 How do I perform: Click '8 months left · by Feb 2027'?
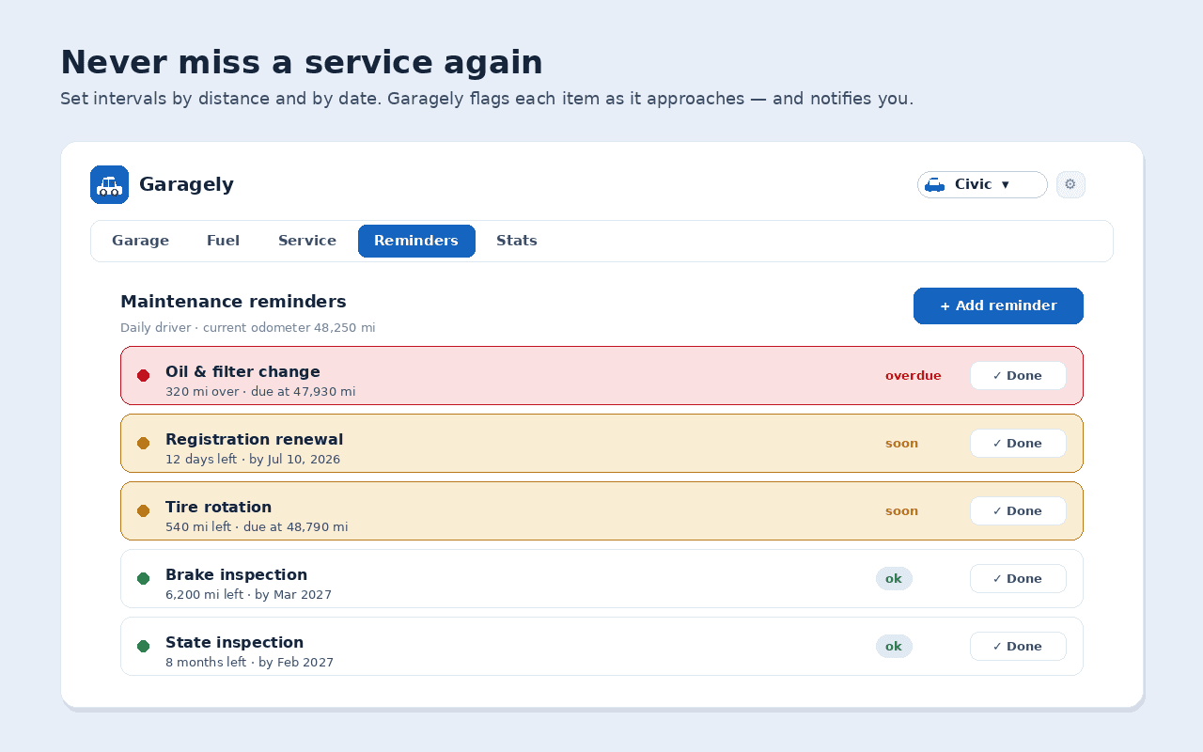[x=249, y=663]
